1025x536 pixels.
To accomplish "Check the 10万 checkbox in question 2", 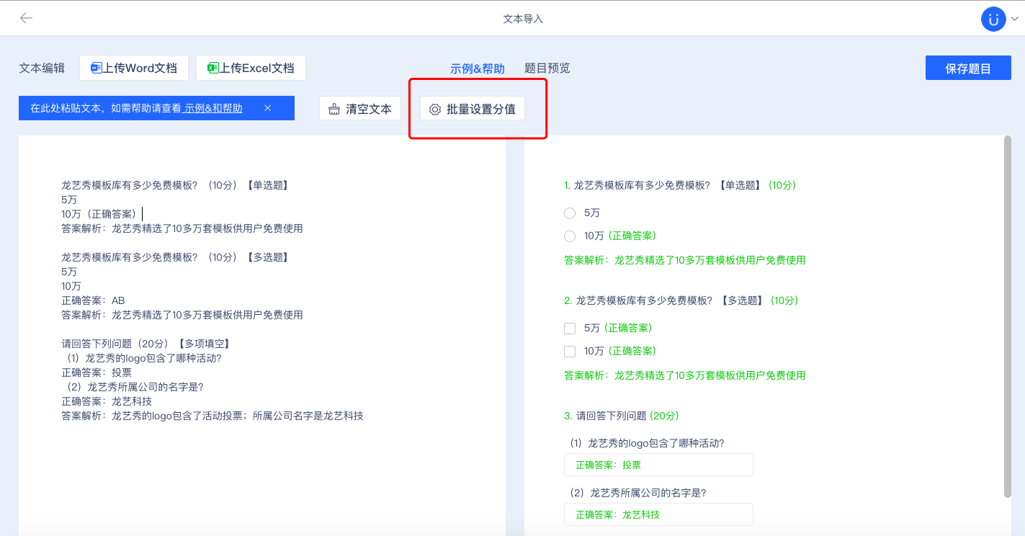I will click(570, 352).
